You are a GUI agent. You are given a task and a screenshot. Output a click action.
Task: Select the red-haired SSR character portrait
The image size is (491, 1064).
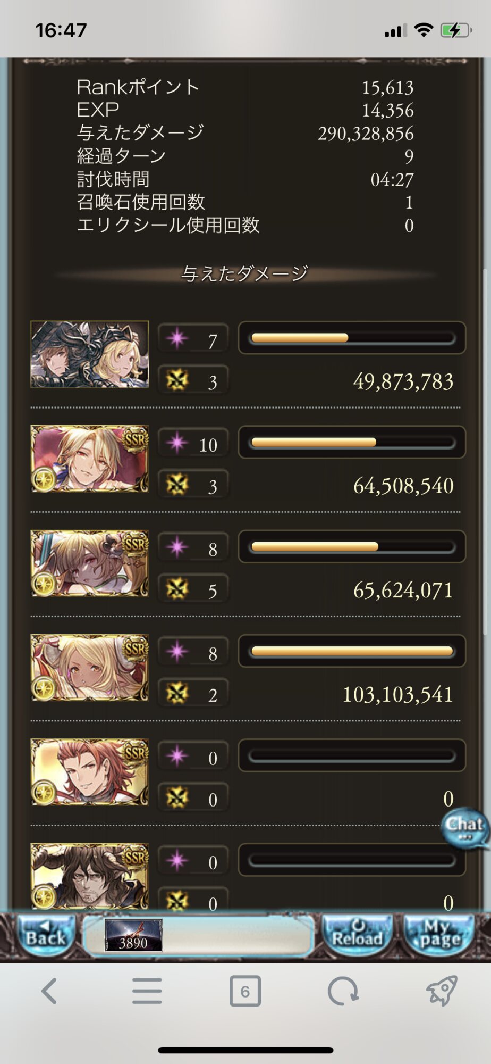[89, 771]
